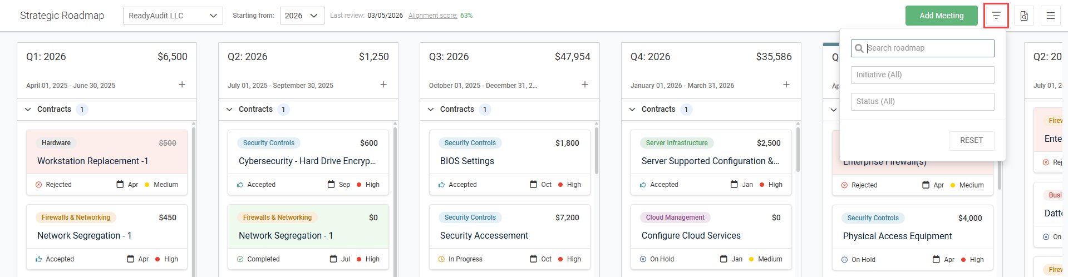Open the document search icon button
This screenshot has height=277, width=1068.
click(x=1024, y=16)
